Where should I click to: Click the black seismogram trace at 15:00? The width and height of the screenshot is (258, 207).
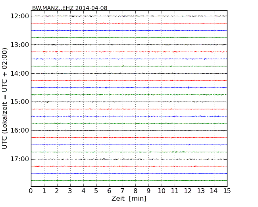[x=129, y=102]
